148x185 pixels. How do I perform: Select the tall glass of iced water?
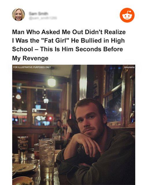(47, 160)
